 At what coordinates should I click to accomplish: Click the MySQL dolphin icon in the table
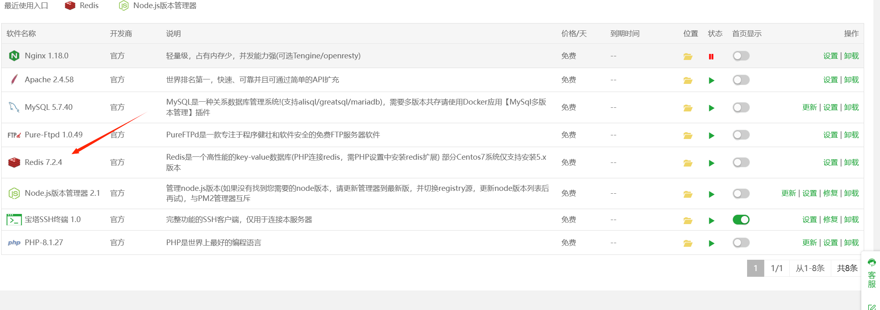14,107
